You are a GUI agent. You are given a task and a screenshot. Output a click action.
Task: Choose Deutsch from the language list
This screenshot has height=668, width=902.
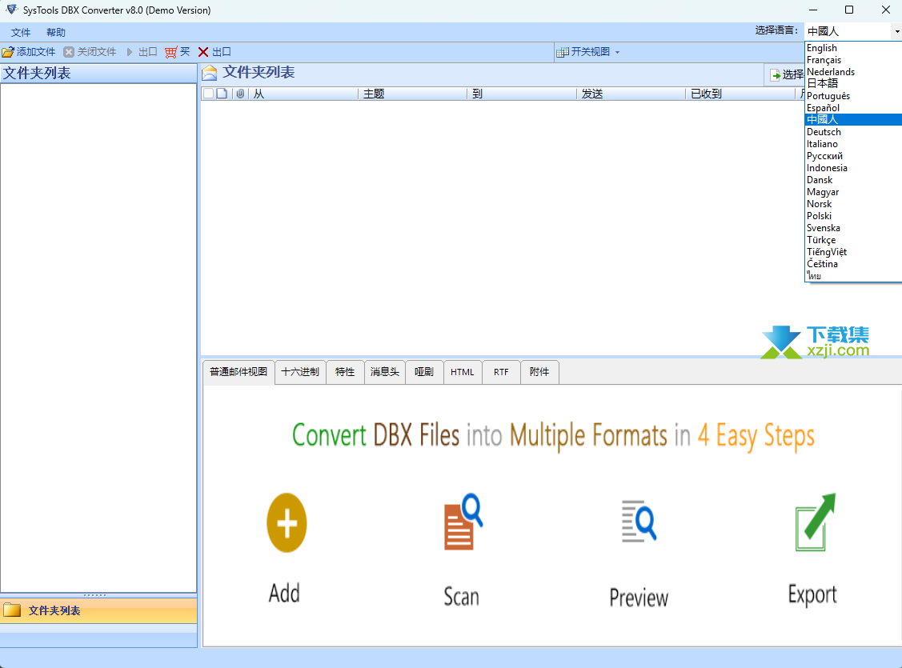point(824,132)
